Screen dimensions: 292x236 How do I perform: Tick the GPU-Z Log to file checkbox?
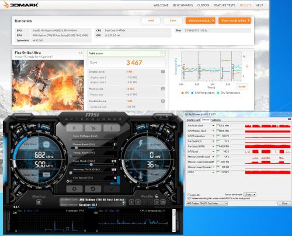pyautogui.click(x=189, y=195)
